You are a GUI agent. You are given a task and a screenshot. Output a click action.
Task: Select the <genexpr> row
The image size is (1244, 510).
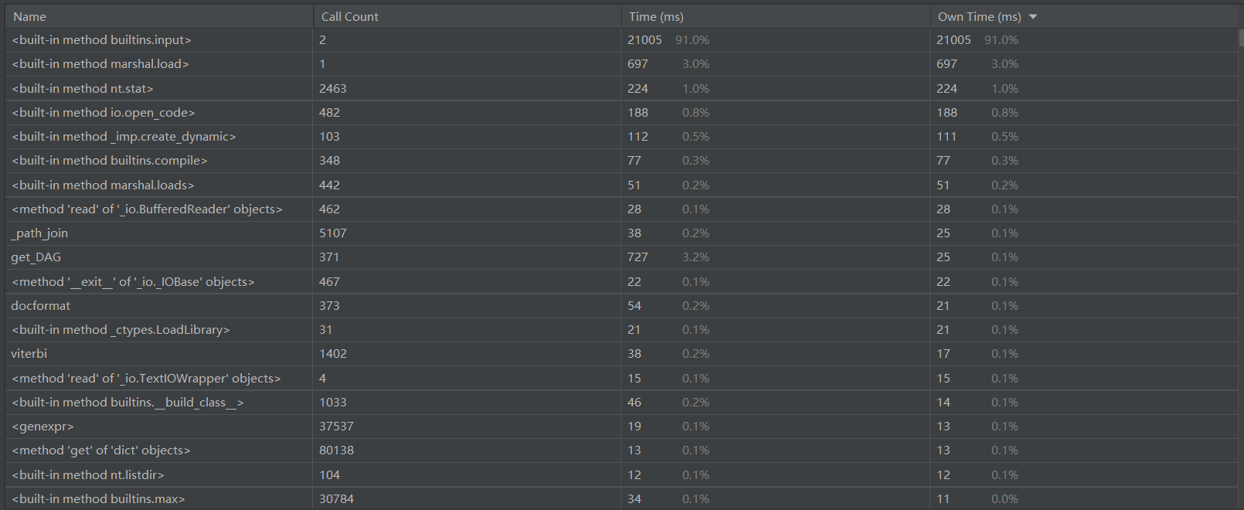click(621, 426)
